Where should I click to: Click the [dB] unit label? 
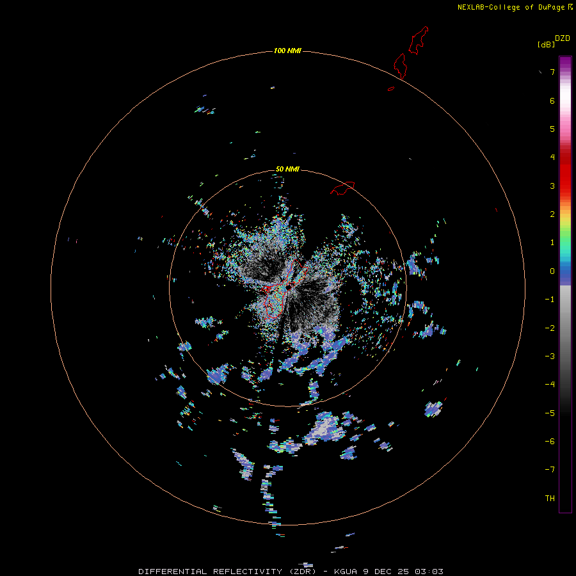click(x=546, y=44)
